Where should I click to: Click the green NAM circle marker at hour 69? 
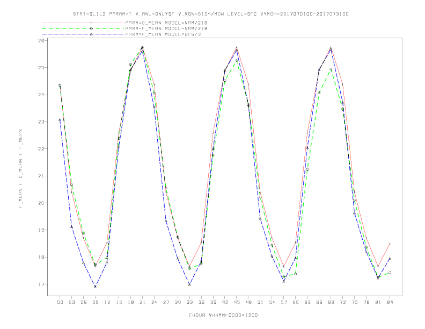pos(331,69)
